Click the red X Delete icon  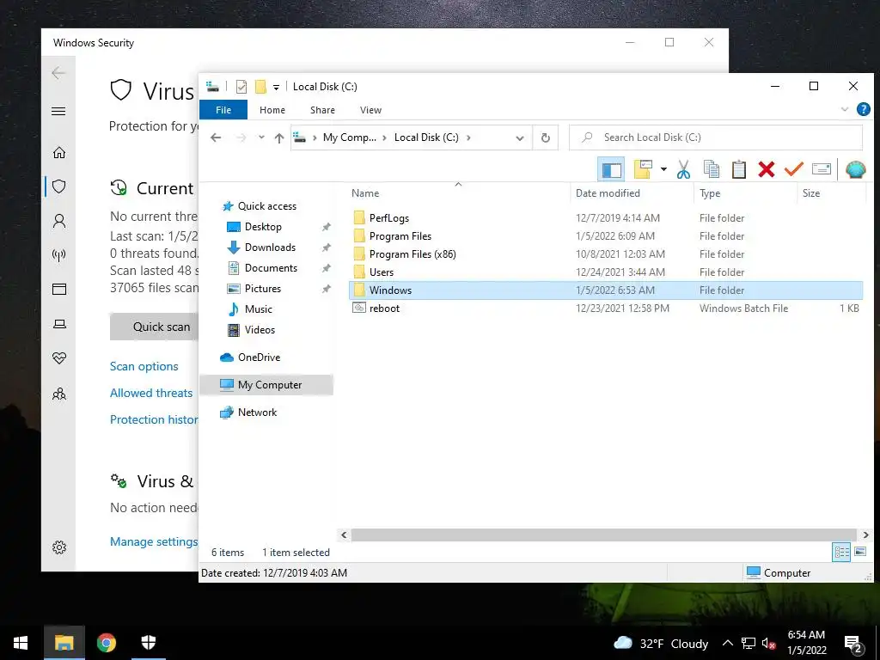click(766, 169)
